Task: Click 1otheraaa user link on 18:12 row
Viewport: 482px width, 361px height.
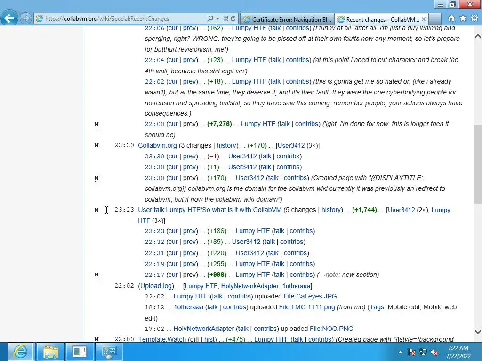Action: click(188, 307)
